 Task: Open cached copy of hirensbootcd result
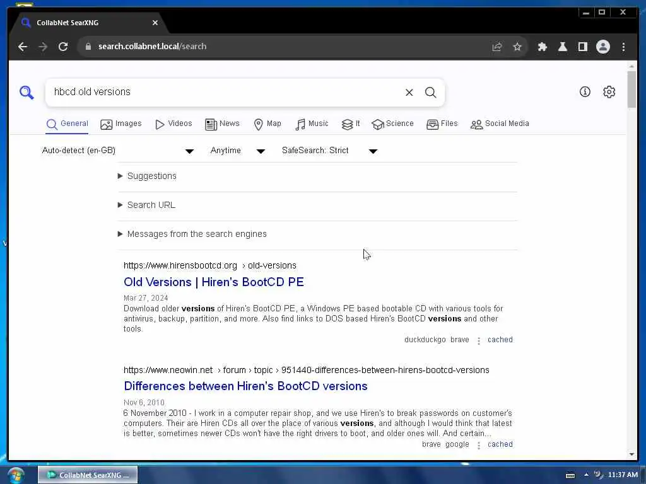pyautogui.click(x=500, y=340)
